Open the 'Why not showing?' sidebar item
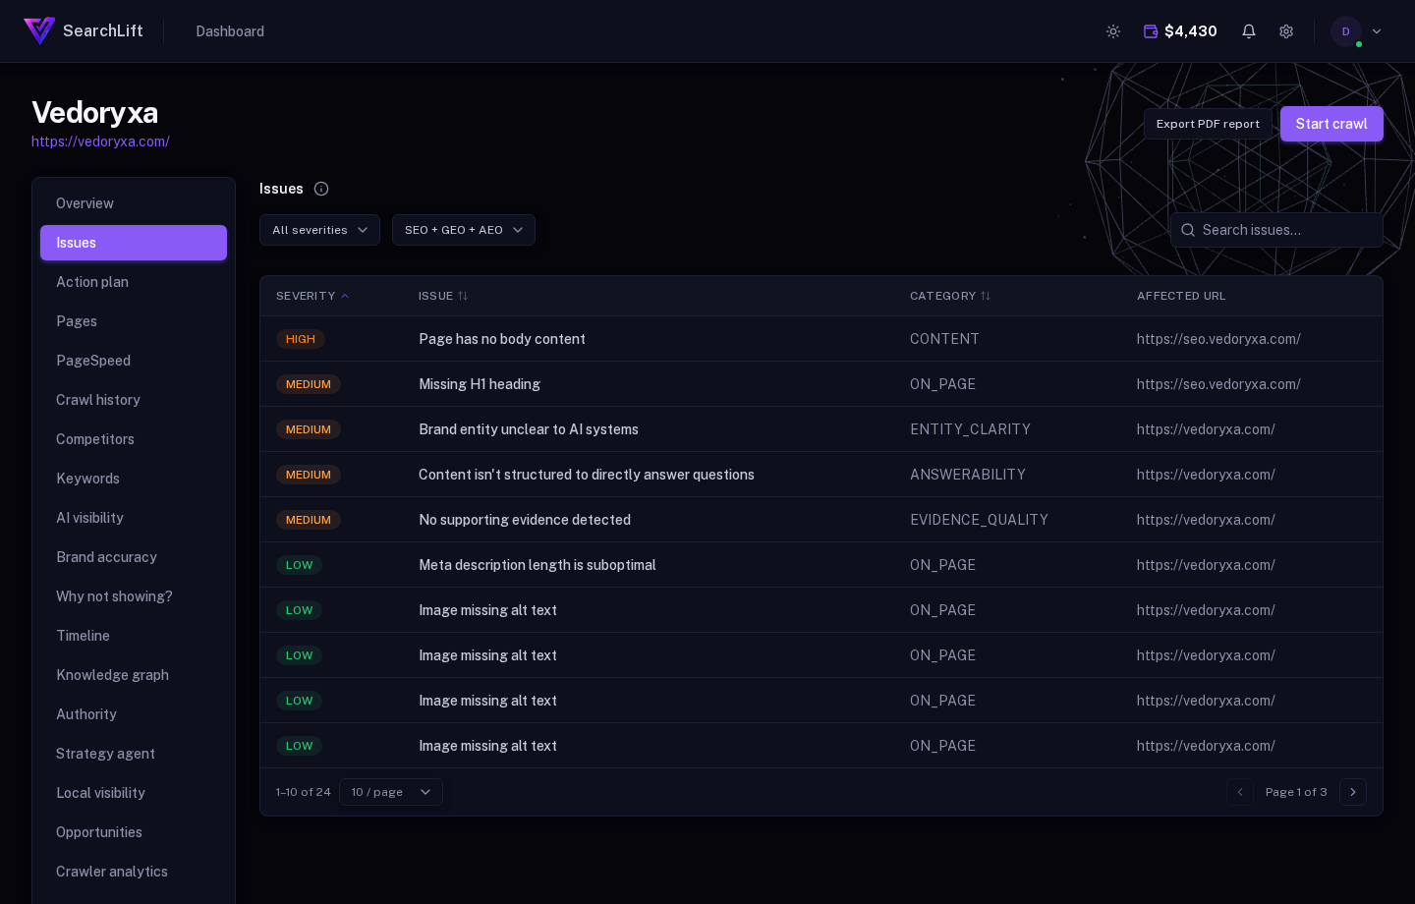This screenshot has width=1415, height=904. [x=134, y=596]
